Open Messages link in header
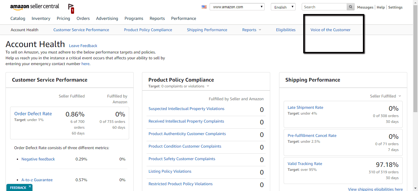Viewport: 418px width, 191px height. [x=365, y=7]
